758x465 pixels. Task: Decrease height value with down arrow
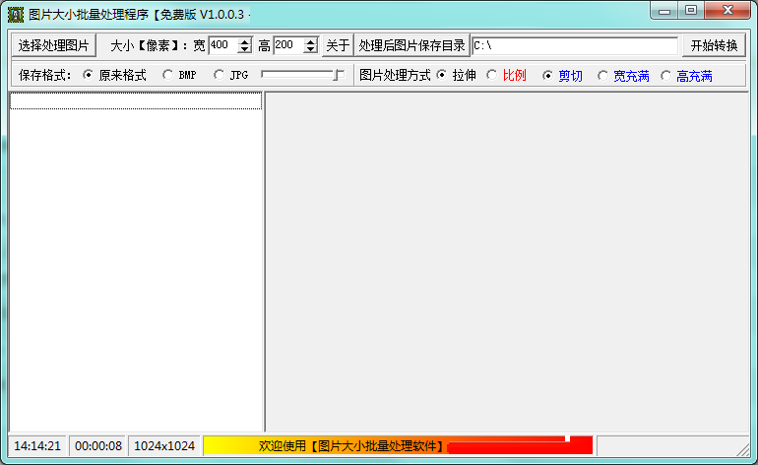pyautogui.click(x=311, y=50)
